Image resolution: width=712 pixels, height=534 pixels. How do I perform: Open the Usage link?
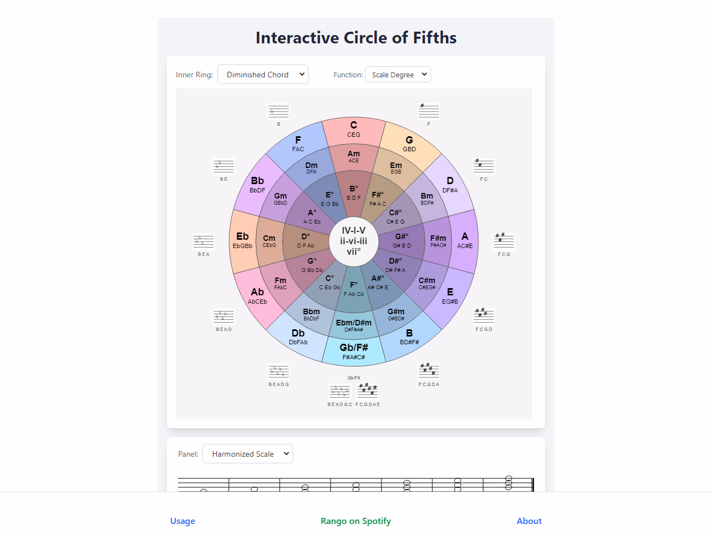182,521
